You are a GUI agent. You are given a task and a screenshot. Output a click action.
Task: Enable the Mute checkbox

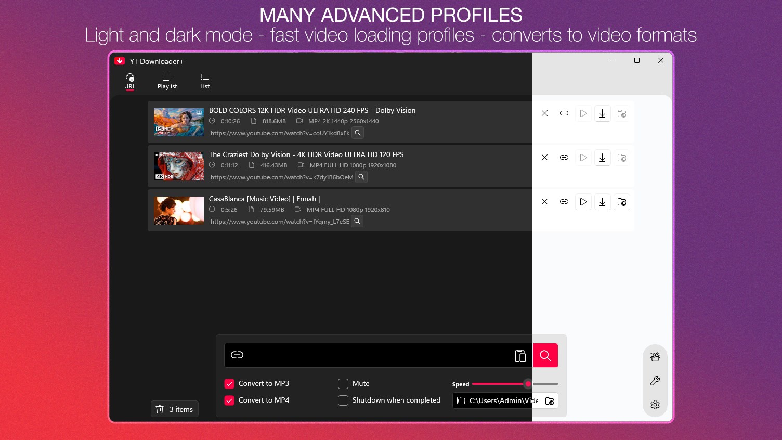343,384
